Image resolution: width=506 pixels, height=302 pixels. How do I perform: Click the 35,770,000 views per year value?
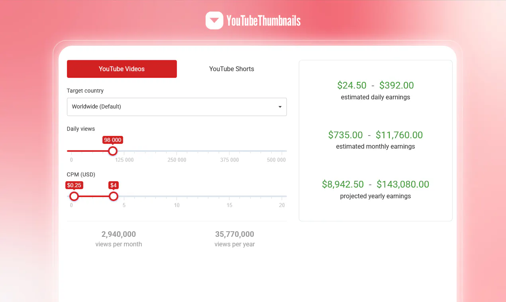click(x=235, y=234)
